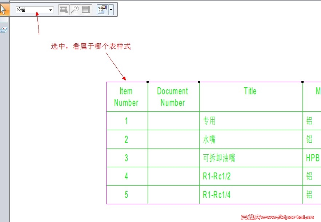Click item number 3 cell
Image resolution: width=321 pixels, height=222 pixels.
127,158
